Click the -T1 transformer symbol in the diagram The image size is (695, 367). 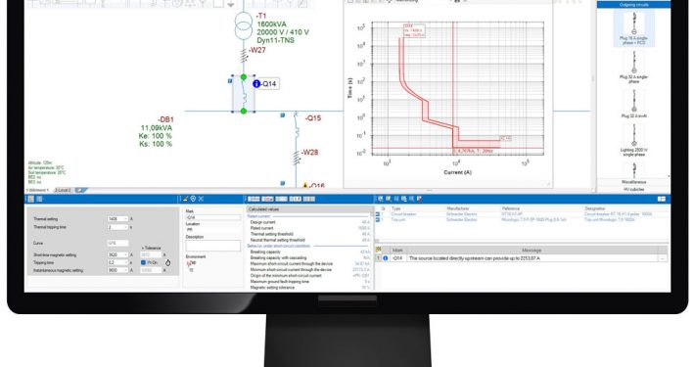click(244, 28)
